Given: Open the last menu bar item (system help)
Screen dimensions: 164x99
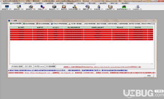Looking at the screenshot, I should (x=125, y=3).
